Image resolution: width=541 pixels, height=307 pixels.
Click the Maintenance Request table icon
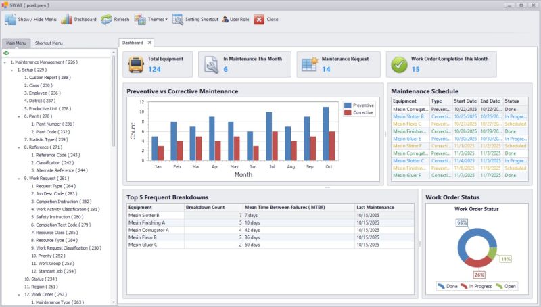310,64
